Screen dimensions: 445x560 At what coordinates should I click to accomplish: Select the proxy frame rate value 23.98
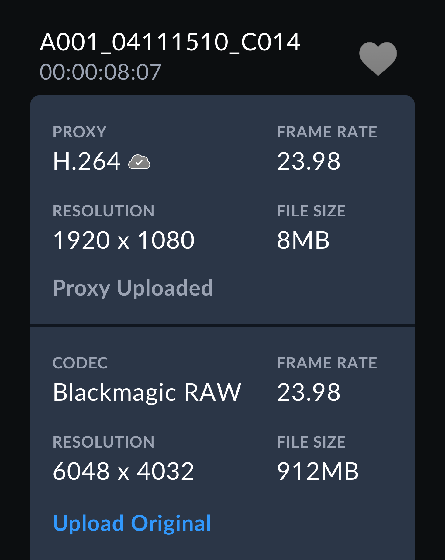coord(309,161)
